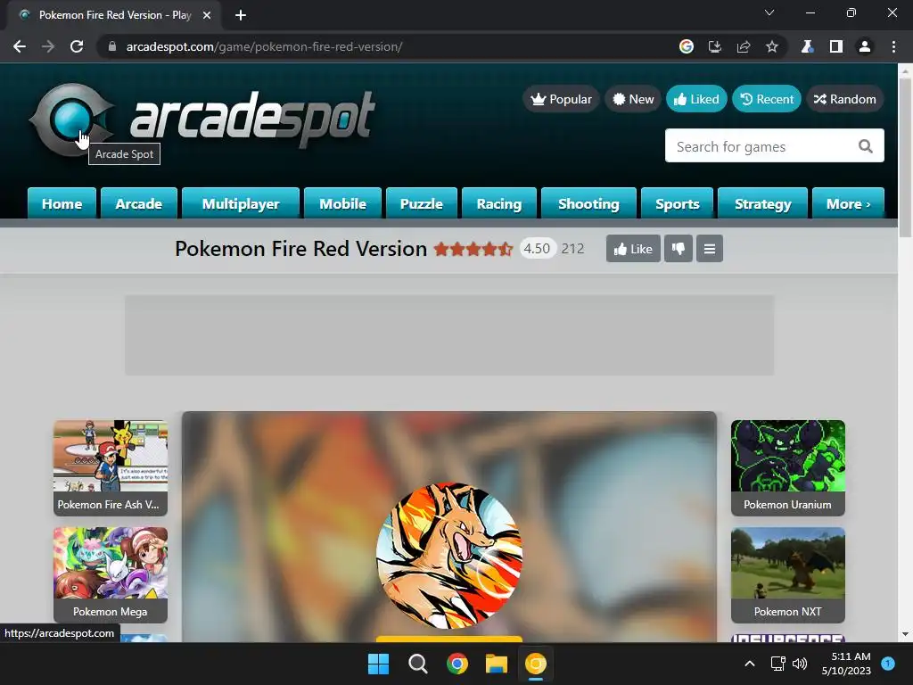The image size is (913, 685).
Task: Like Pokemon Fire Red Version
Action: click(633, 249)
